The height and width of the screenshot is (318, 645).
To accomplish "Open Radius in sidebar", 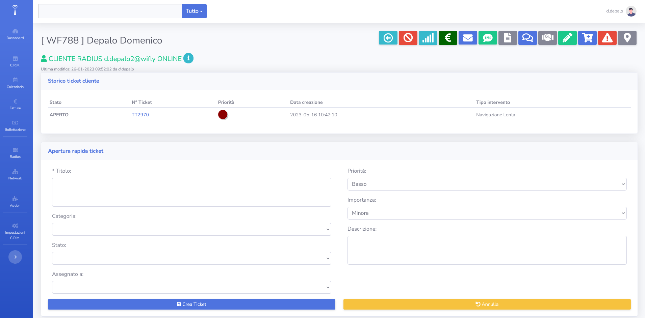I will (x=15, y=153).
